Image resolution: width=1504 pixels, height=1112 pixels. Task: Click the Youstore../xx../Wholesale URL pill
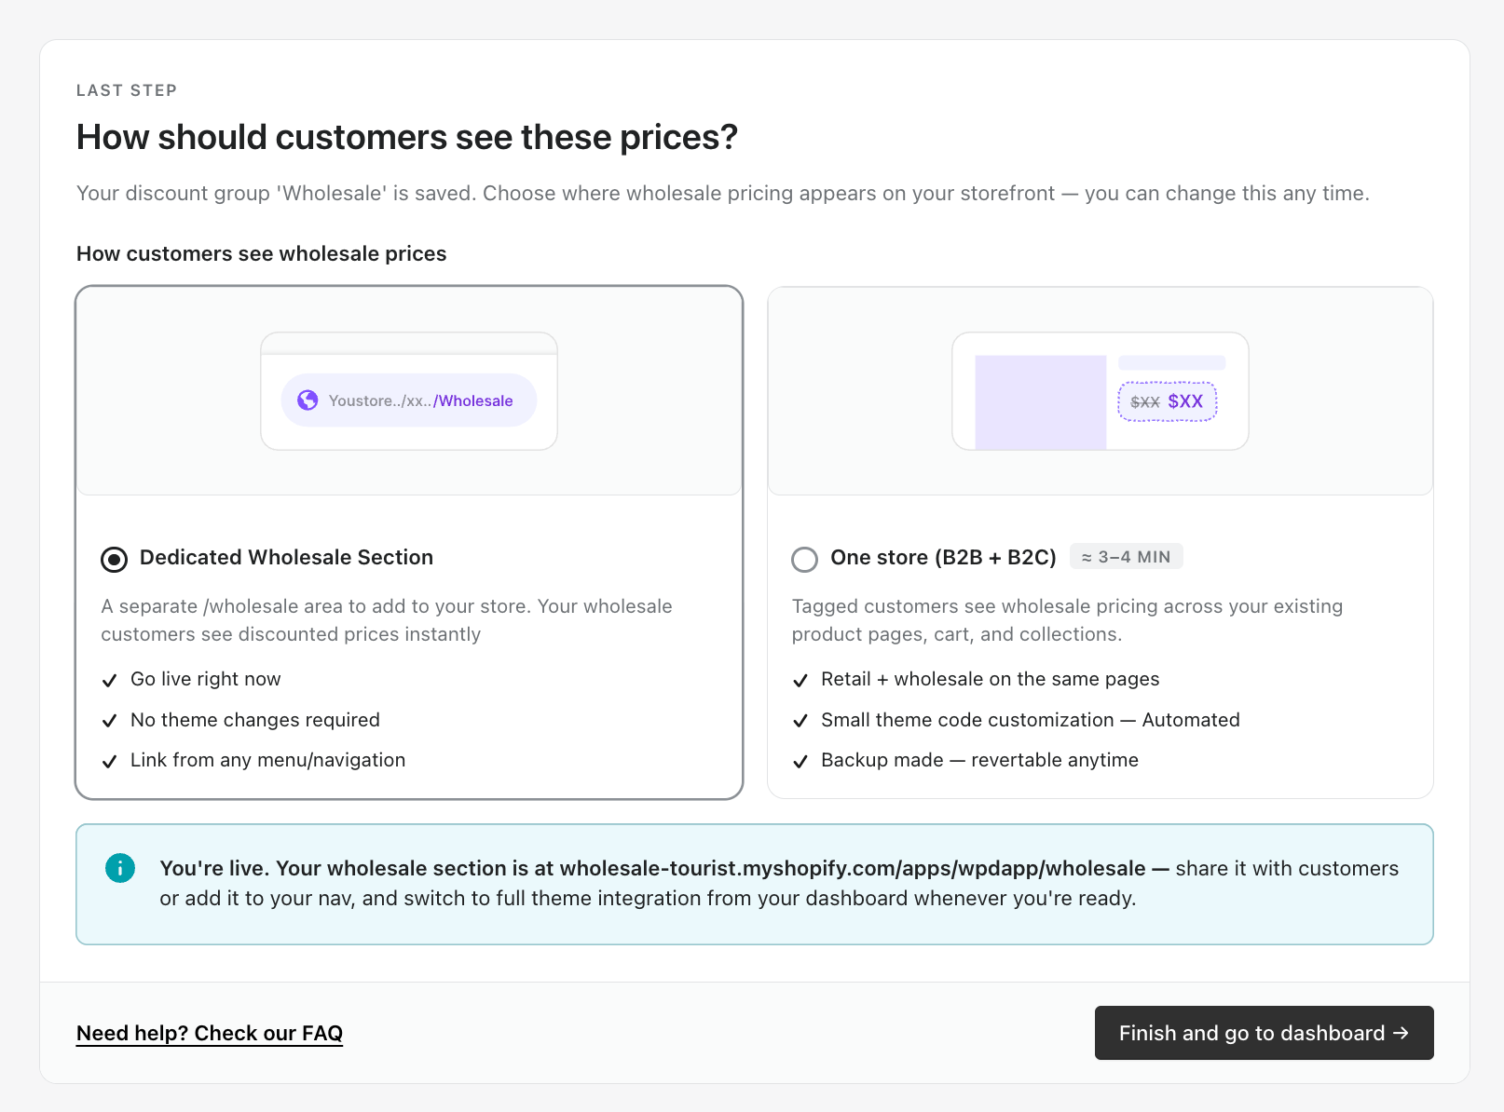point(409,400)
